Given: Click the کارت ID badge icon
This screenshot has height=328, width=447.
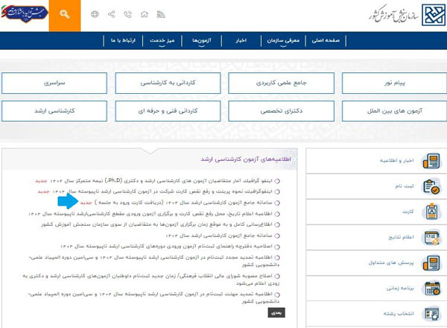Looking at the screenshot, I should [431, 212].
